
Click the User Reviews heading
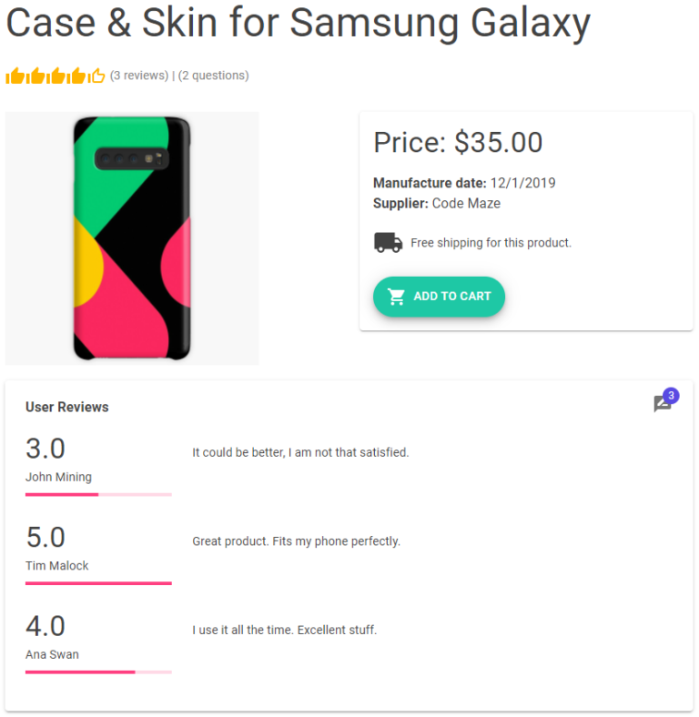(x=67, y=407)
